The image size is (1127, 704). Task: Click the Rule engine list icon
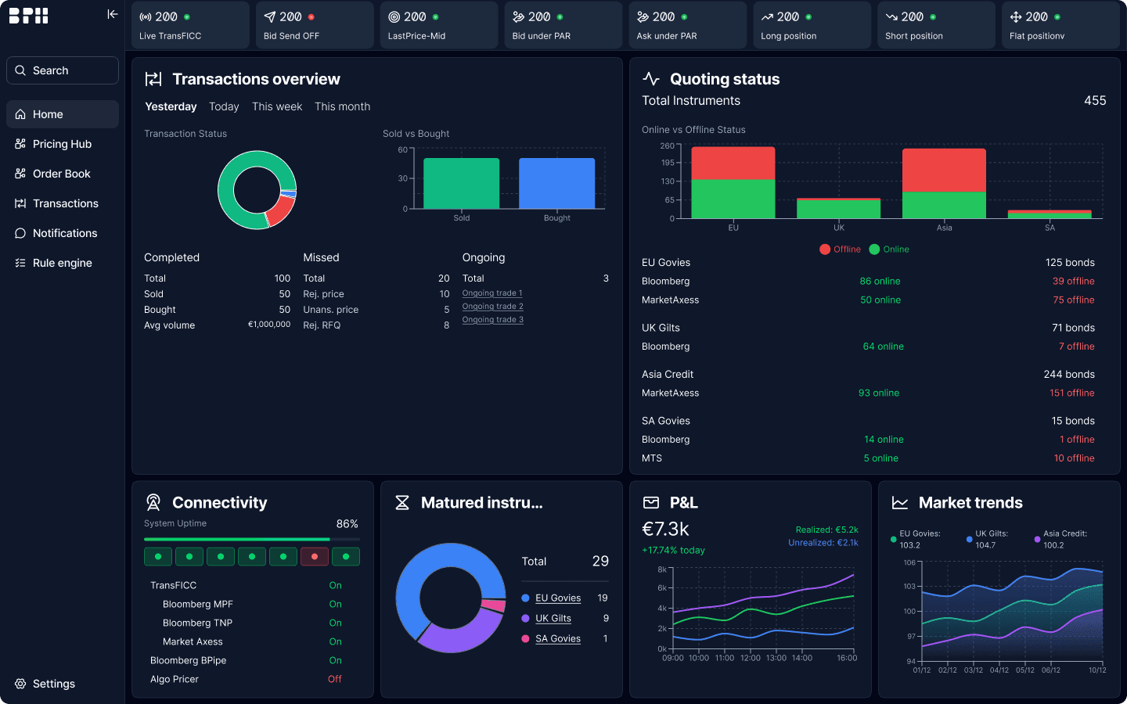[x=20, y=263]
